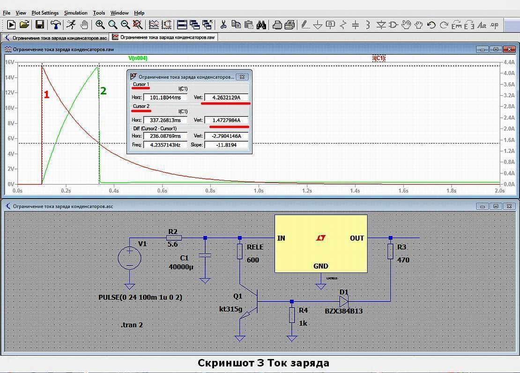Open Find with the binoculars icon
Viewport: 520px width, 373px height.
pyautogui.click(x=261, y=24)
